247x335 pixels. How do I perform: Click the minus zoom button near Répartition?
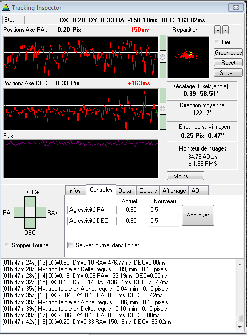point(225,30)
